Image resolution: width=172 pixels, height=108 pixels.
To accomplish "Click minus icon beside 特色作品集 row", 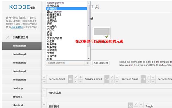I will coord(44,95).
